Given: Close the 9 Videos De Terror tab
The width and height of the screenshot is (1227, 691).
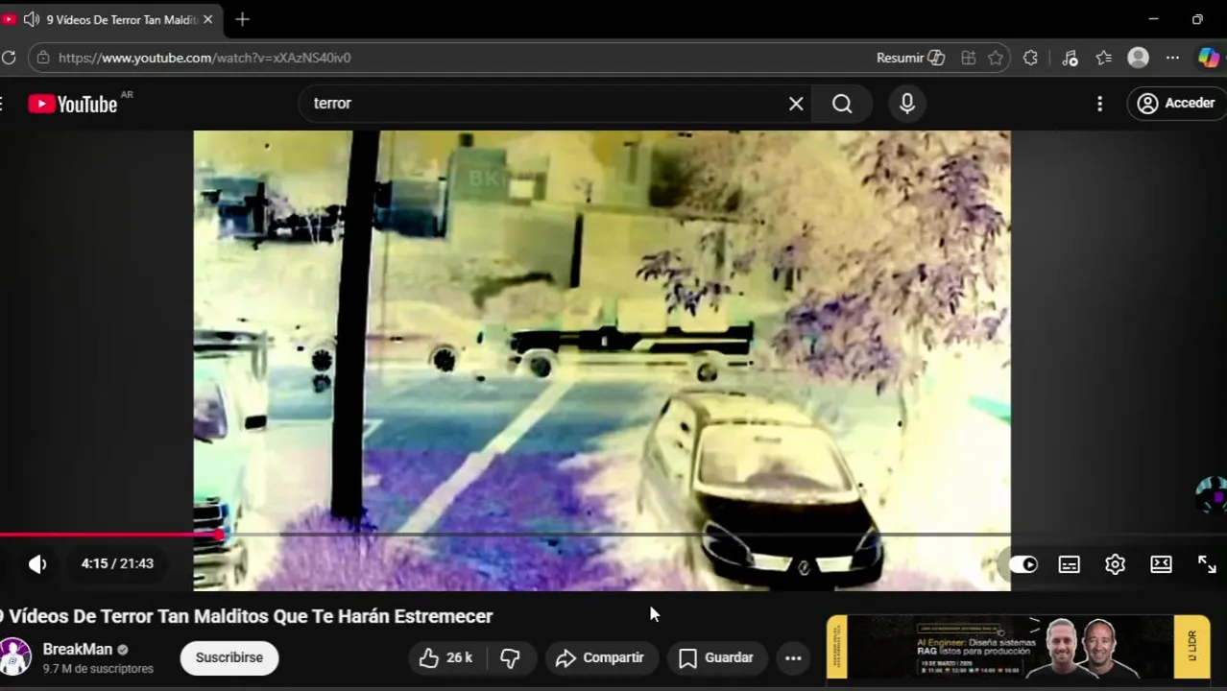Looking at the screenshot, I should tap(207, 19).
